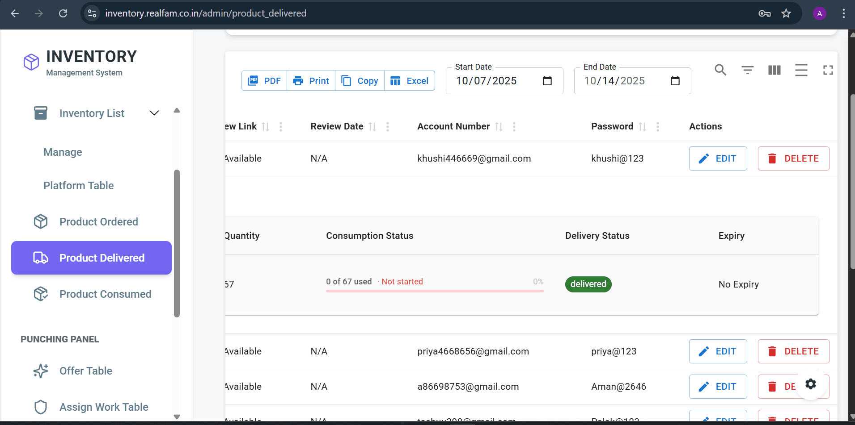Edit the khushi446669 account entry

[x=718, y=158]
